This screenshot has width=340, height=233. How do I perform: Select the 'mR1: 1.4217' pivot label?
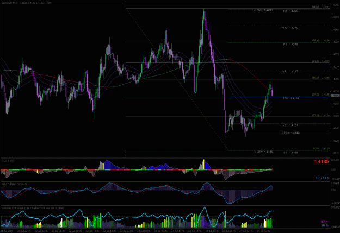pyautogui.click(x=290, y=71)
